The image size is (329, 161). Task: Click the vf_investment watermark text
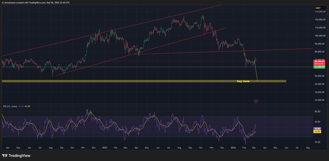pos(8,2)
